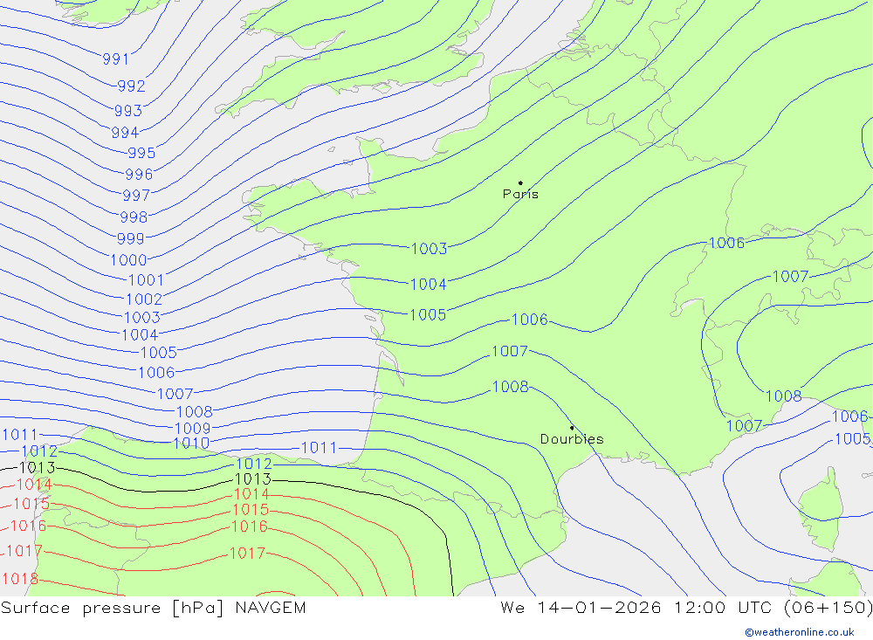Image resolution: width=873 pixels, height=640 pixels.
Task: Pick the 994 isobar label
Action: [125, 133]
